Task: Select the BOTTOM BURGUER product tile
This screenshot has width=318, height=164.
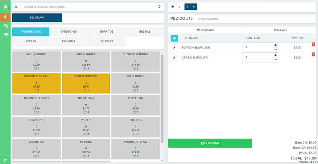Action: pyautogui.click(x=37, y=83)
